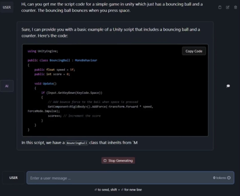Stop the response with Stop Generating
The image size is (240, 196).
[x=118, y=161]
